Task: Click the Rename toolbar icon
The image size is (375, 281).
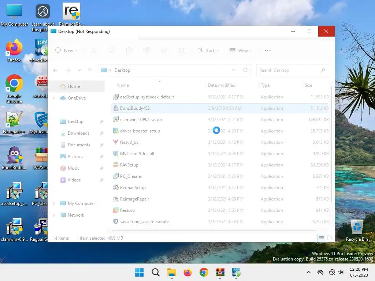Action: pos(146,50)
